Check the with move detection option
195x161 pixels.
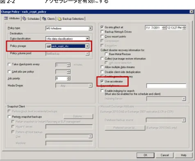click(106, 63)
